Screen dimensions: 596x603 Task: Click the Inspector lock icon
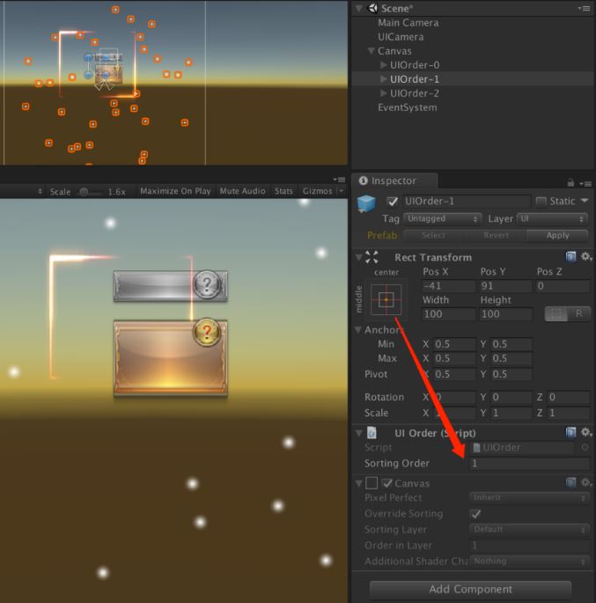[571, 182]
